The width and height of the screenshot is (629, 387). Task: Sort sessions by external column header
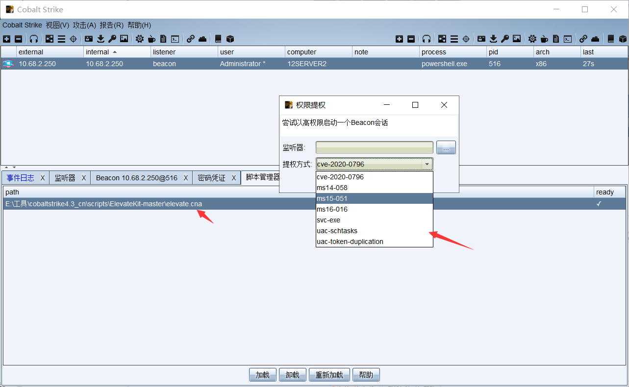[x=50, y=52]
